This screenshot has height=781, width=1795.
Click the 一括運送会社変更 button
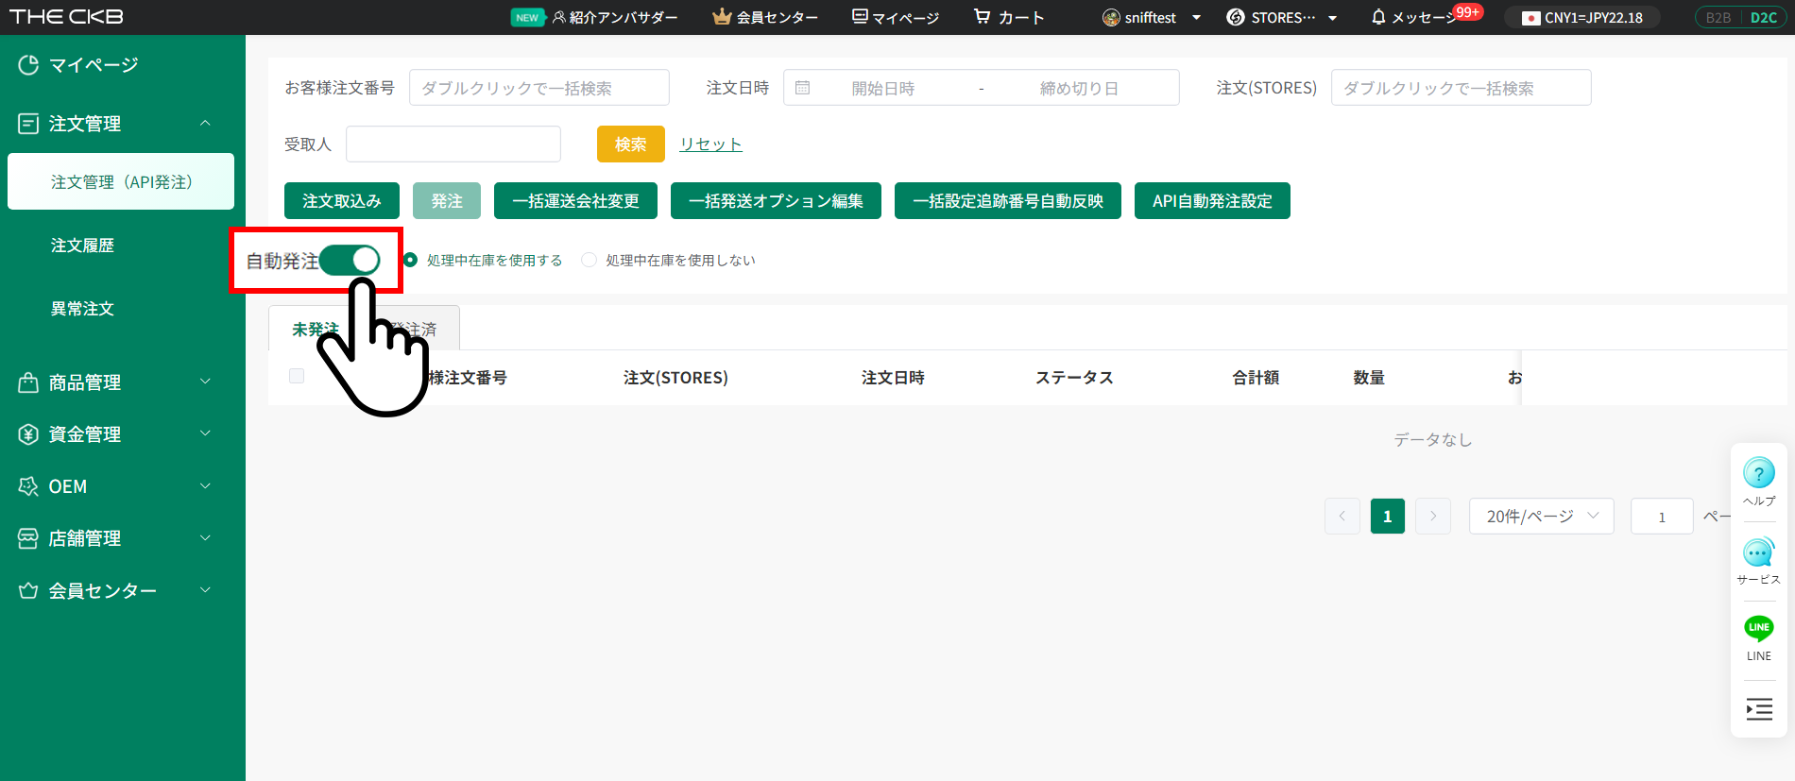[575, 200]
